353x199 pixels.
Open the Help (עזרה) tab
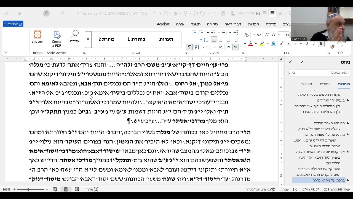coord(180,24)
